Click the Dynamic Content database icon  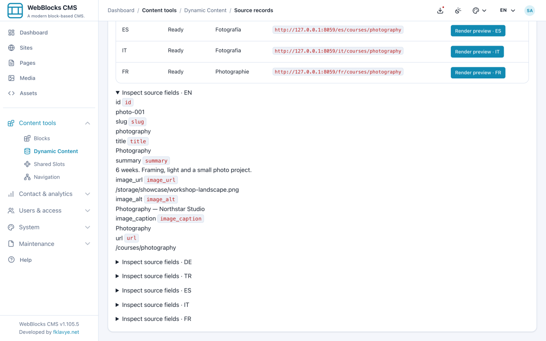click(x=27, y=151)
